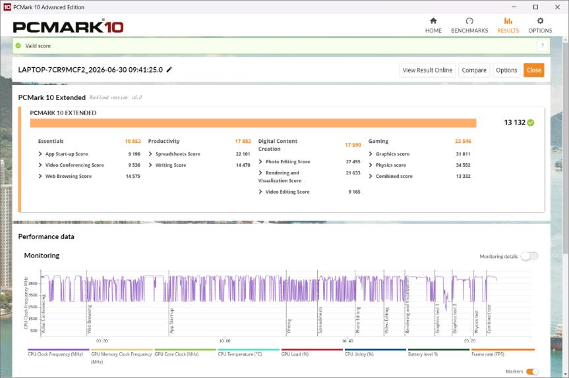Click the pencil icon to rename result
Screen dimensions: 569x378
click(x=169, y=70)
